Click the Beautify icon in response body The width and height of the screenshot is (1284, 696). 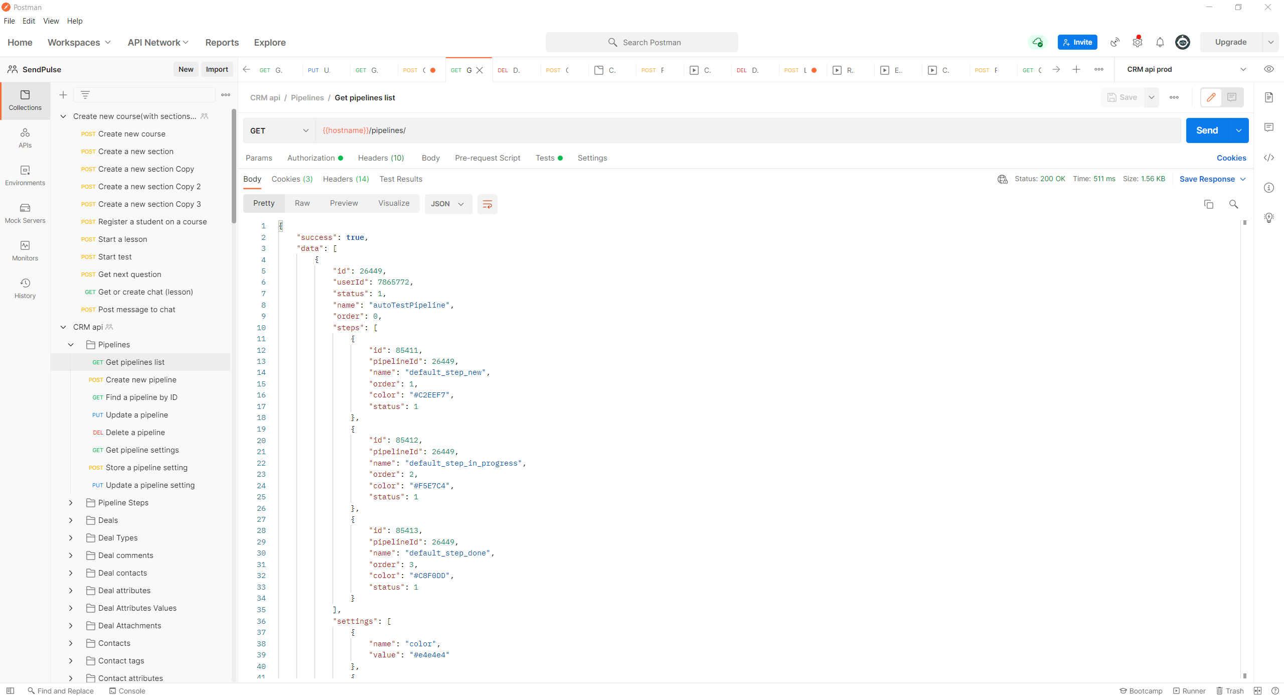(x=487, y=204)
